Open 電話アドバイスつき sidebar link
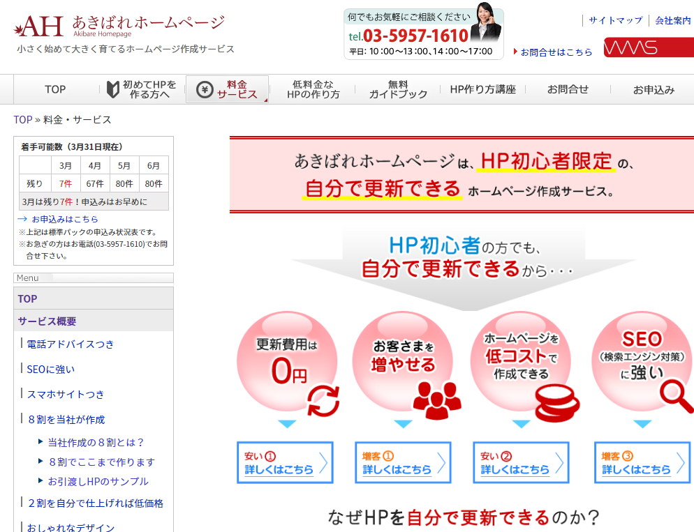Screen dimensions: 694x532 point(71,344)
